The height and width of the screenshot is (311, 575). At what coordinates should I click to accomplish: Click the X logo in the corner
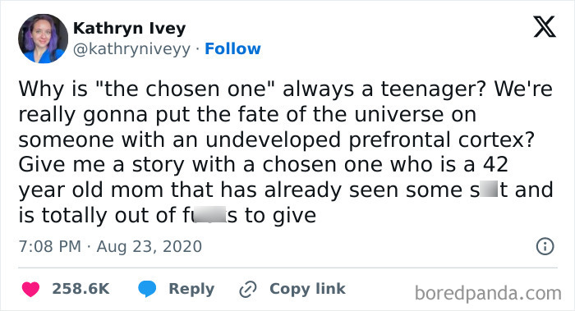click(x=545, y=27)
